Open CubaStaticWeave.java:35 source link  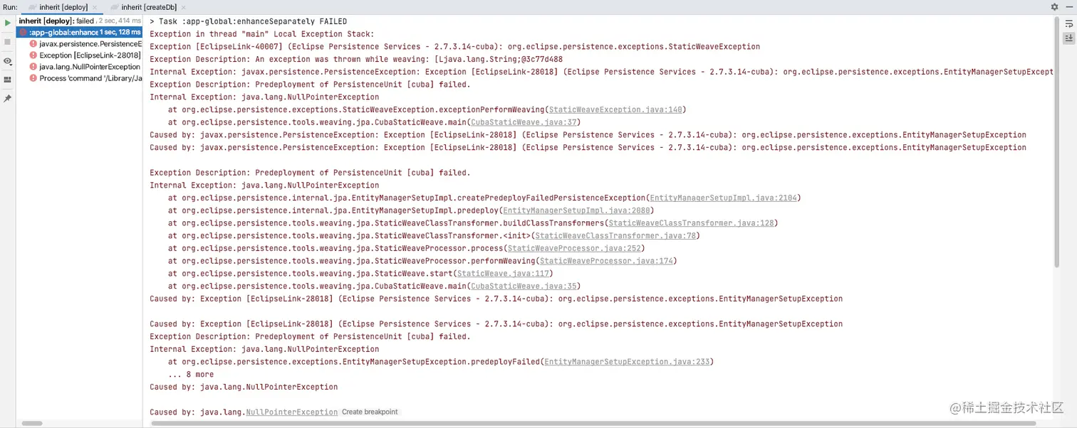point(524,287)
